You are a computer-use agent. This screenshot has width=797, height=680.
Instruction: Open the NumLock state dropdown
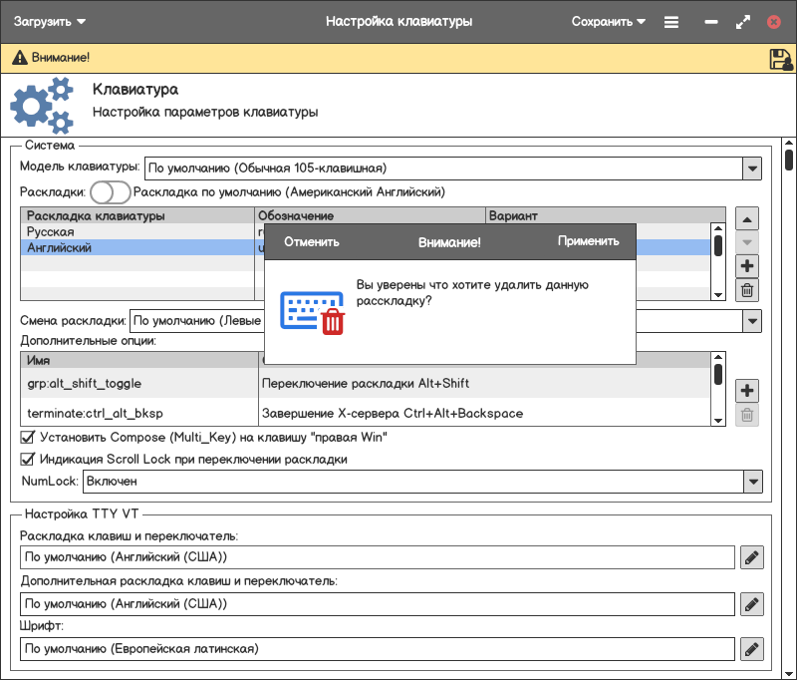pyautogui.click(x=752, y=482)
